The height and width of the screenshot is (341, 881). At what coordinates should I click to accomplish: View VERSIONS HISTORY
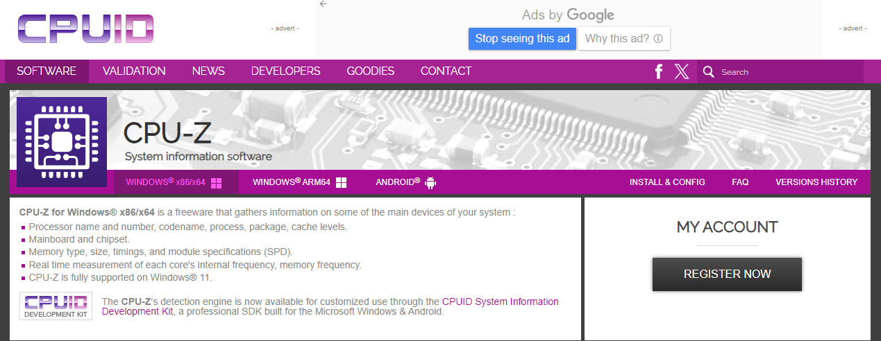(816, 182)
